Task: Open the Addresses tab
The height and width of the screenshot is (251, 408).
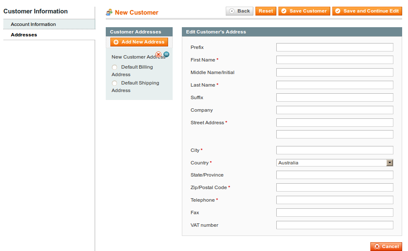Action: click(24, 35)
